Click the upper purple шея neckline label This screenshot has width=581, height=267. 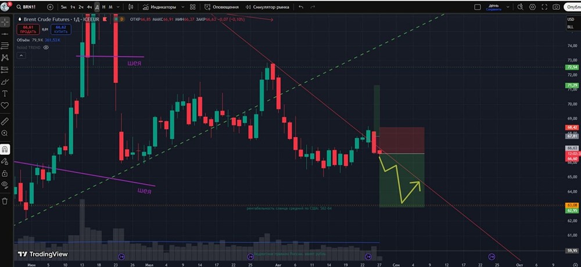[x=134, y=63]
